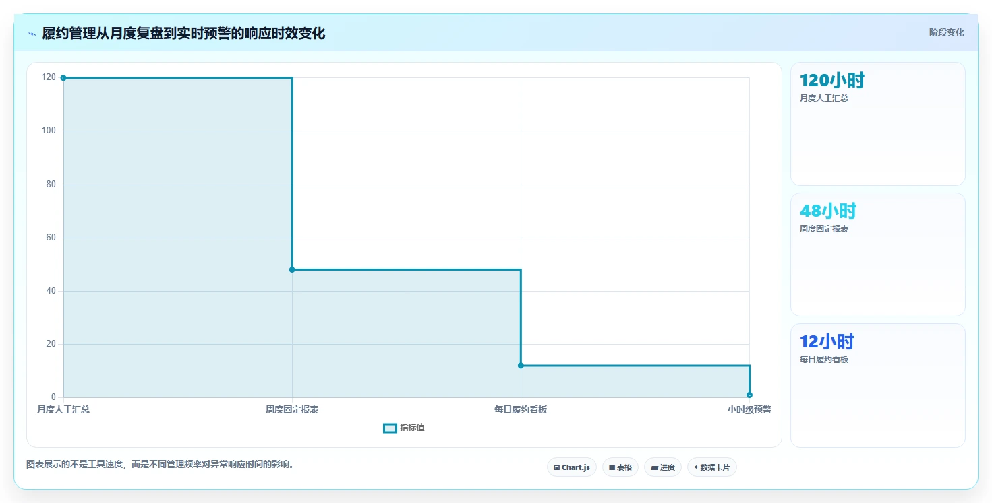Select the 120小时 value card
This screenshot has width=992, height=503.
[878, 124]
